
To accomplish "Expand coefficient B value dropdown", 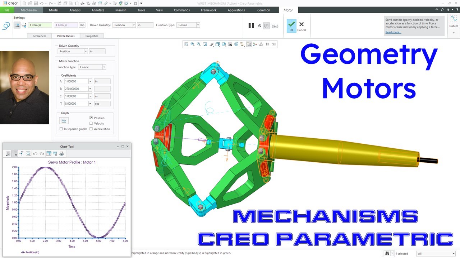I will pos(90,89).
